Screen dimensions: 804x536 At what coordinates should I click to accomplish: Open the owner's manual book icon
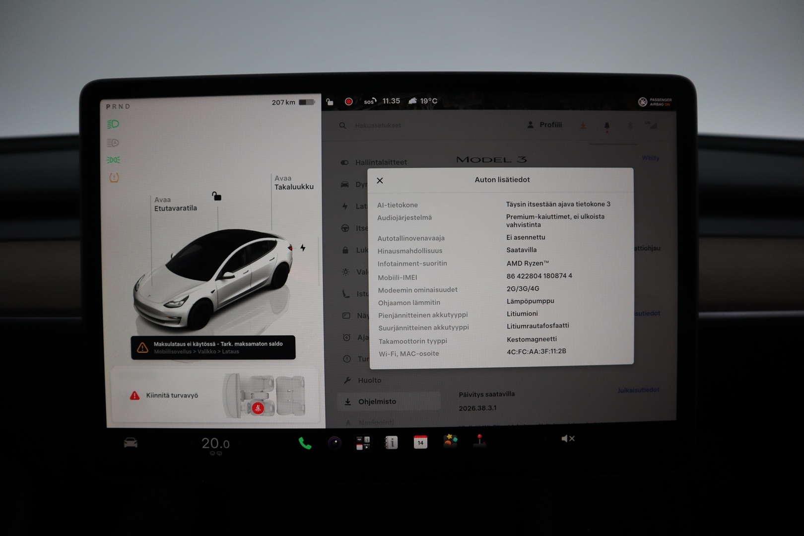pyautogui.click(x=392, y=442)
